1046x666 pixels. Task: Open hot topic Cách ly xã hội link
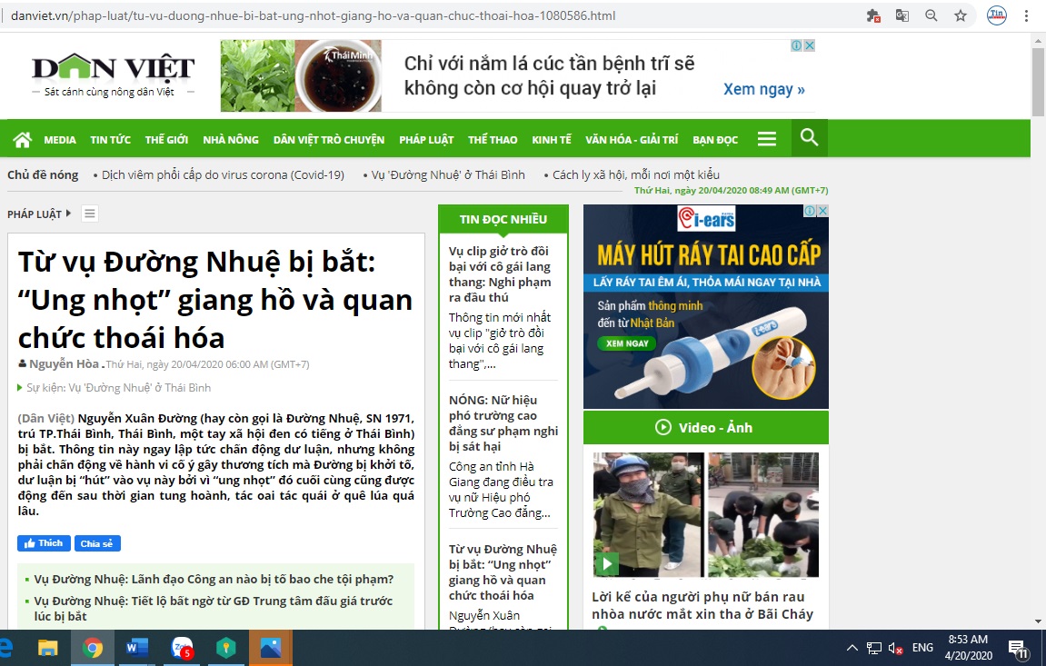636,174
